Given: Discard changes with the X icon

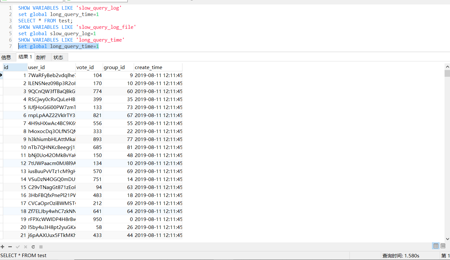Looking at the screenshot, I should click(26, 247).
